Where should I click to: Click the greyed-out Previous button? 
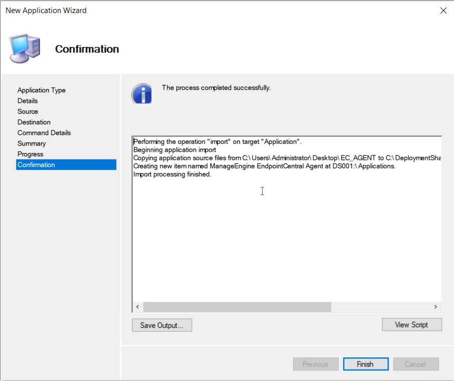coord(315,364)
